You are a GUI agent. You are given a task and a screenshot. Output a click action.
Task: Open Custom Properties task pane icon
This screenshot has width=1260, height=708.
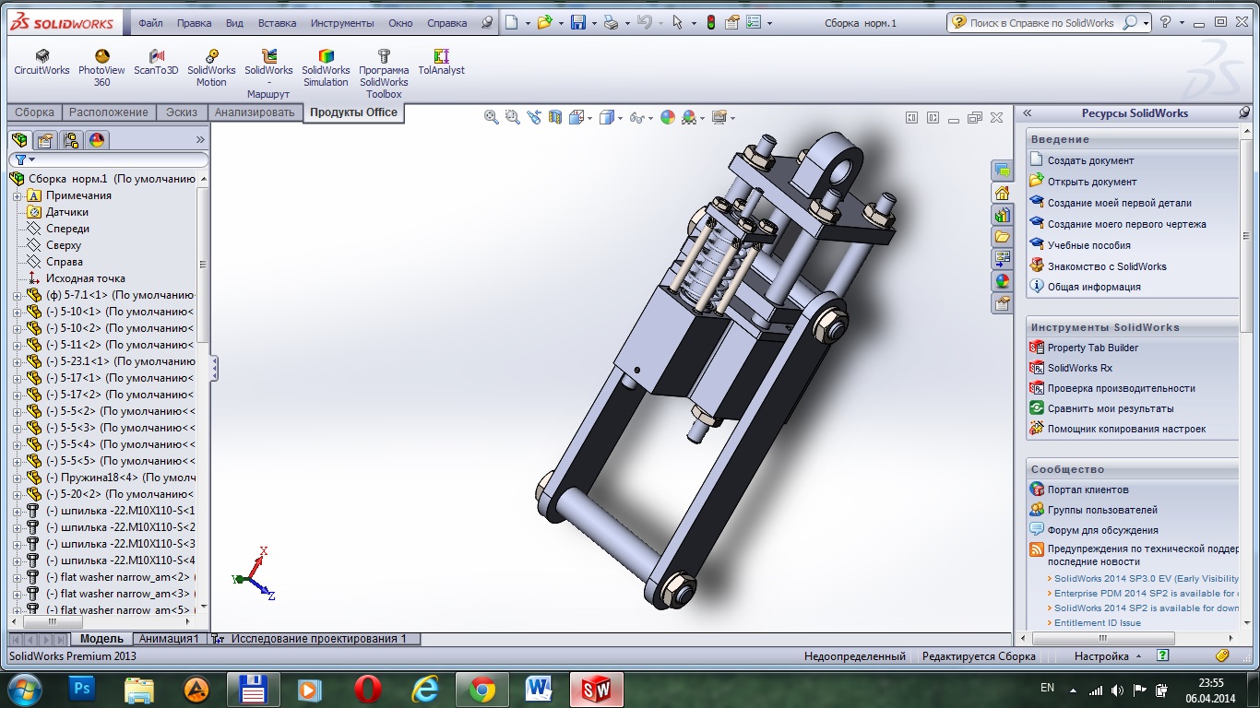(1003, 303)
